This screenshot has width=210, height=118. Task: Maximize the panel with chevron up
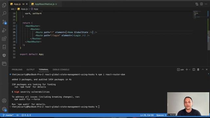click(203, 69)
